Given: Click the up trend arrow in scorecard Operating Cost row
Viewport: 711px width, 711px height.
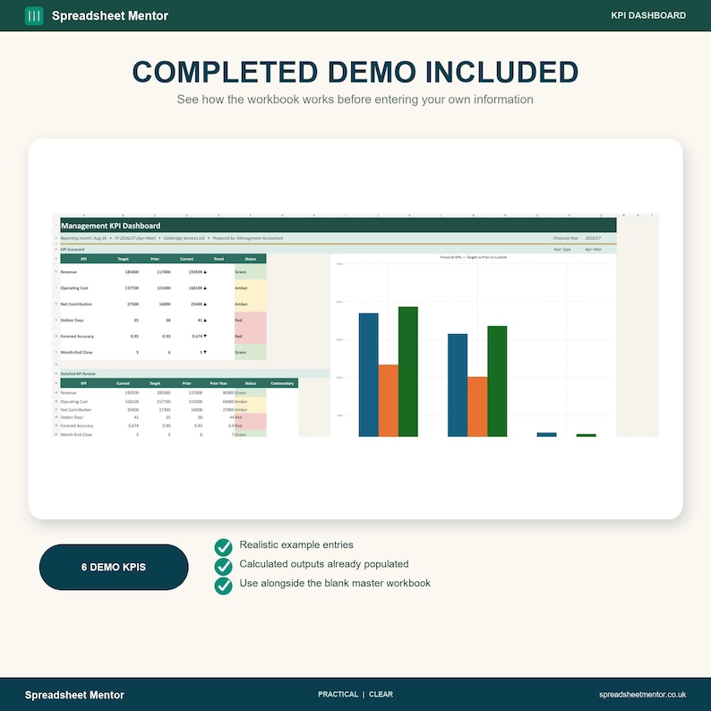Looking at the screenshot, I should (205, 288).
